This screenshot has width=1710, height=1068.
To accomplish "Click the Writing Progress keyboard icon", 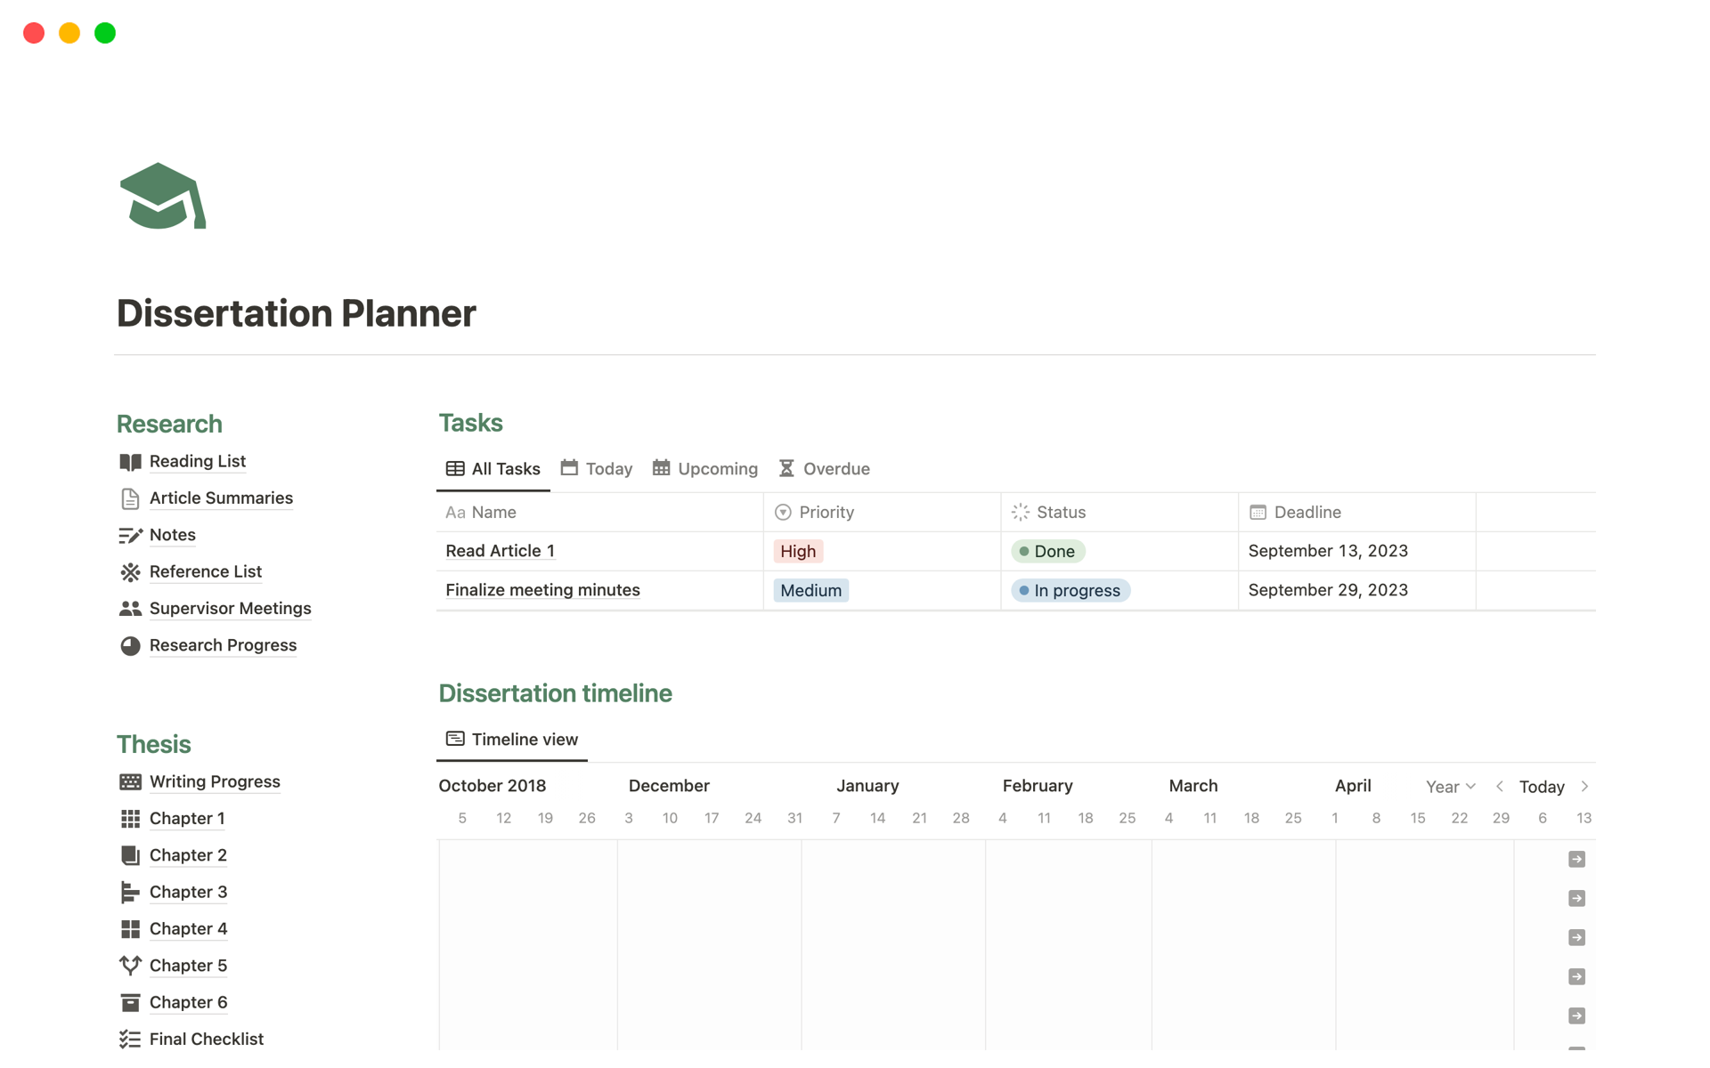I will pyautogui.click(x=130, y=781).
